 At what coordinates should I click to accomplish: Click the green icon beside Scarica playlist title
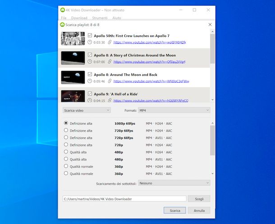coord(62,25)
